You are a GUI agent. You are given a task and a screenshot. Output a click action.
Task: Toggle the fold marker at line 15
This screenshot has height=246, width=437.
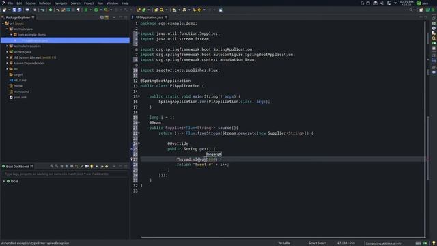[139, 96]
